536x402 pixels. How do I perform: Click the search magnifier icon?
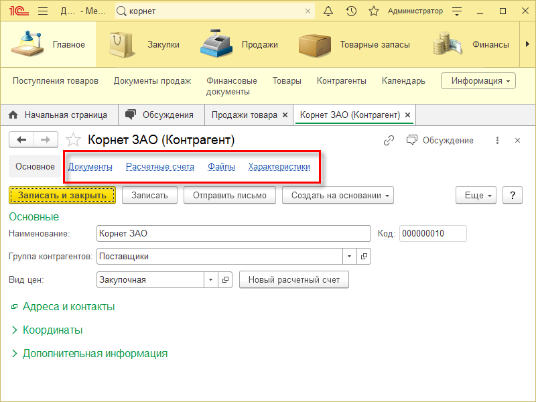(x=121, y=11)
